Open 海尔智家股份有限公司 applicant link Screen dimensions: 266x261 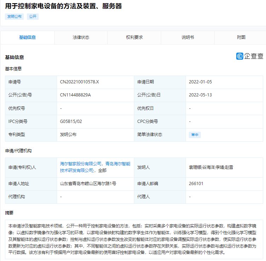[x=81, y=164]
